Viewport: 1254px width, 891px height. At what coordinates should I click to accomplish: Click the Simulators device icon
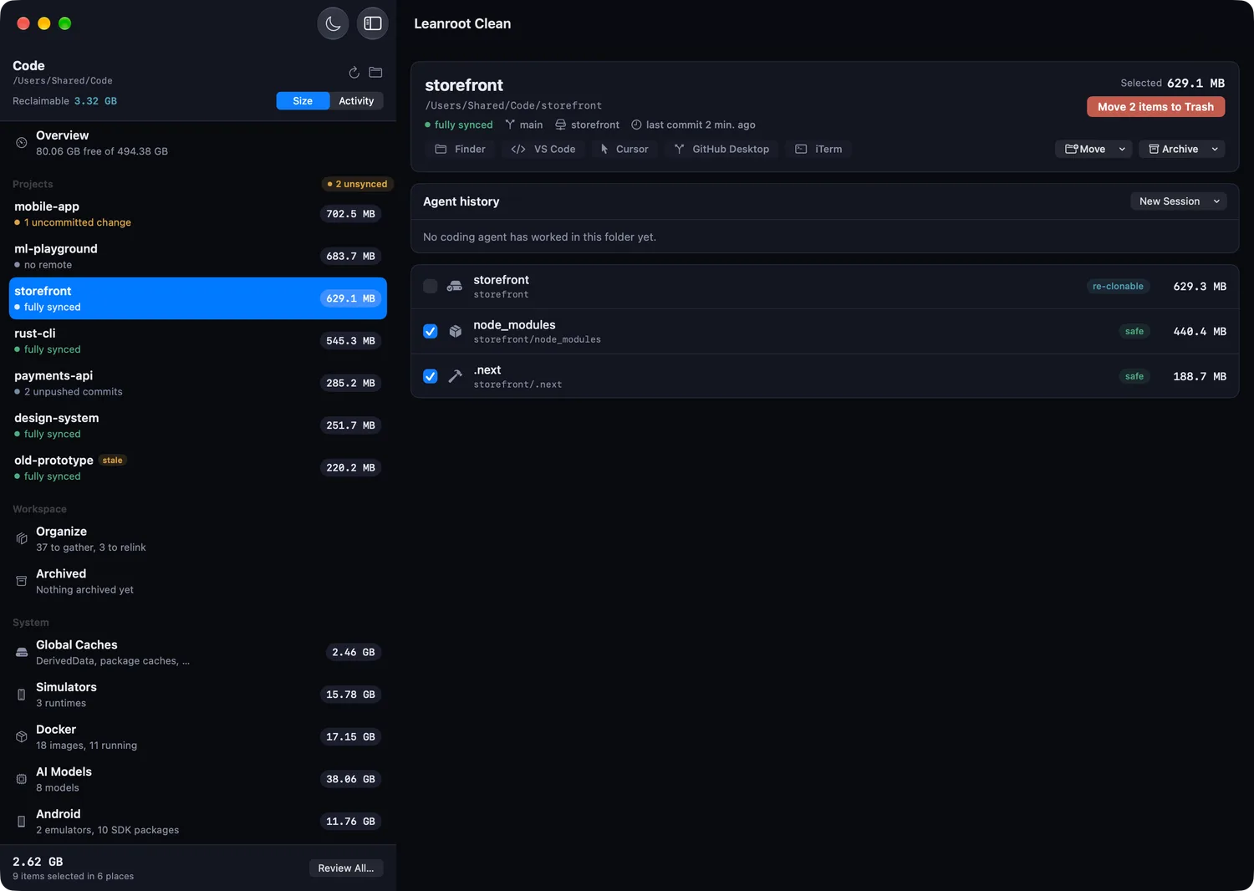click(22, 695)
